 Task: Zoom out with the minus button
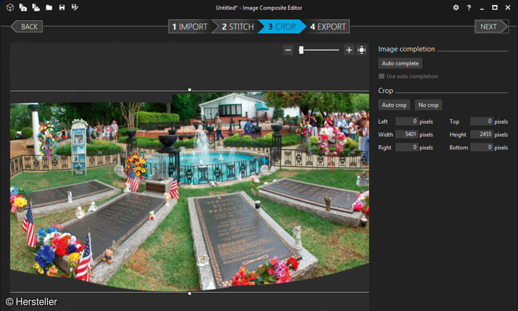[x=288, y=50]
